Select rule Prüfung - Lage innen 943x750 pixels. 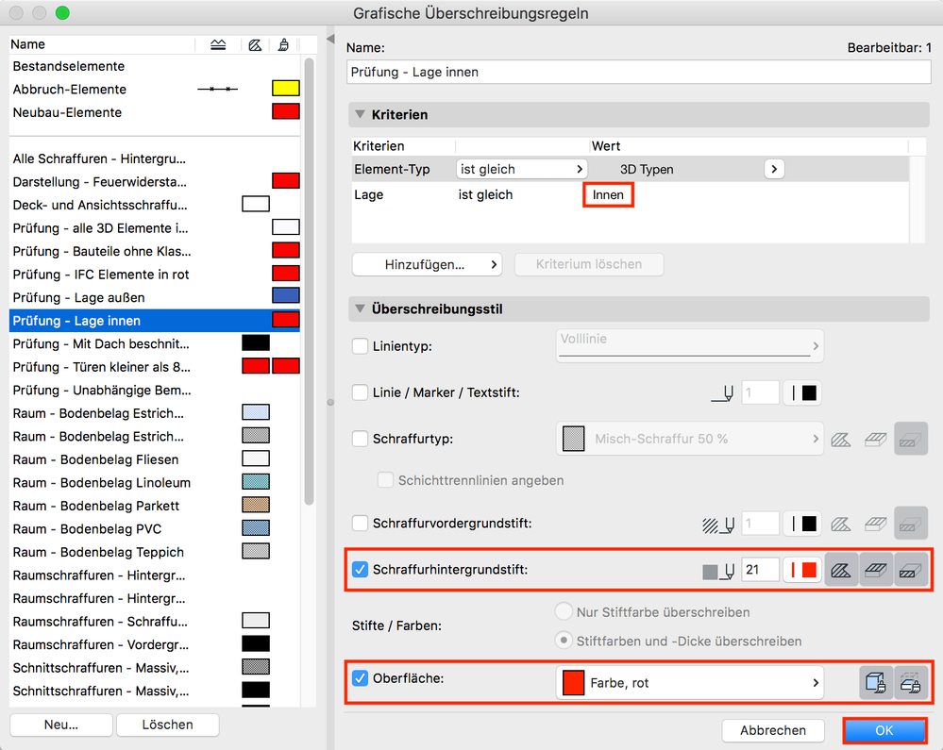(x=155, y=321)
